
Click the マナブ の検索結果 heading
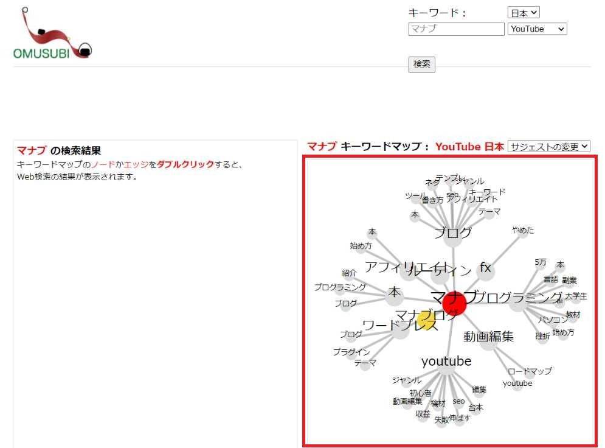pyautogui.click(x=58, y=150)
